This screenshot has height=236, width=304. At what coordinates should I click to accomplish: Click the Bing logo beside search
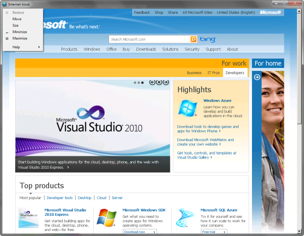[208, 39]
